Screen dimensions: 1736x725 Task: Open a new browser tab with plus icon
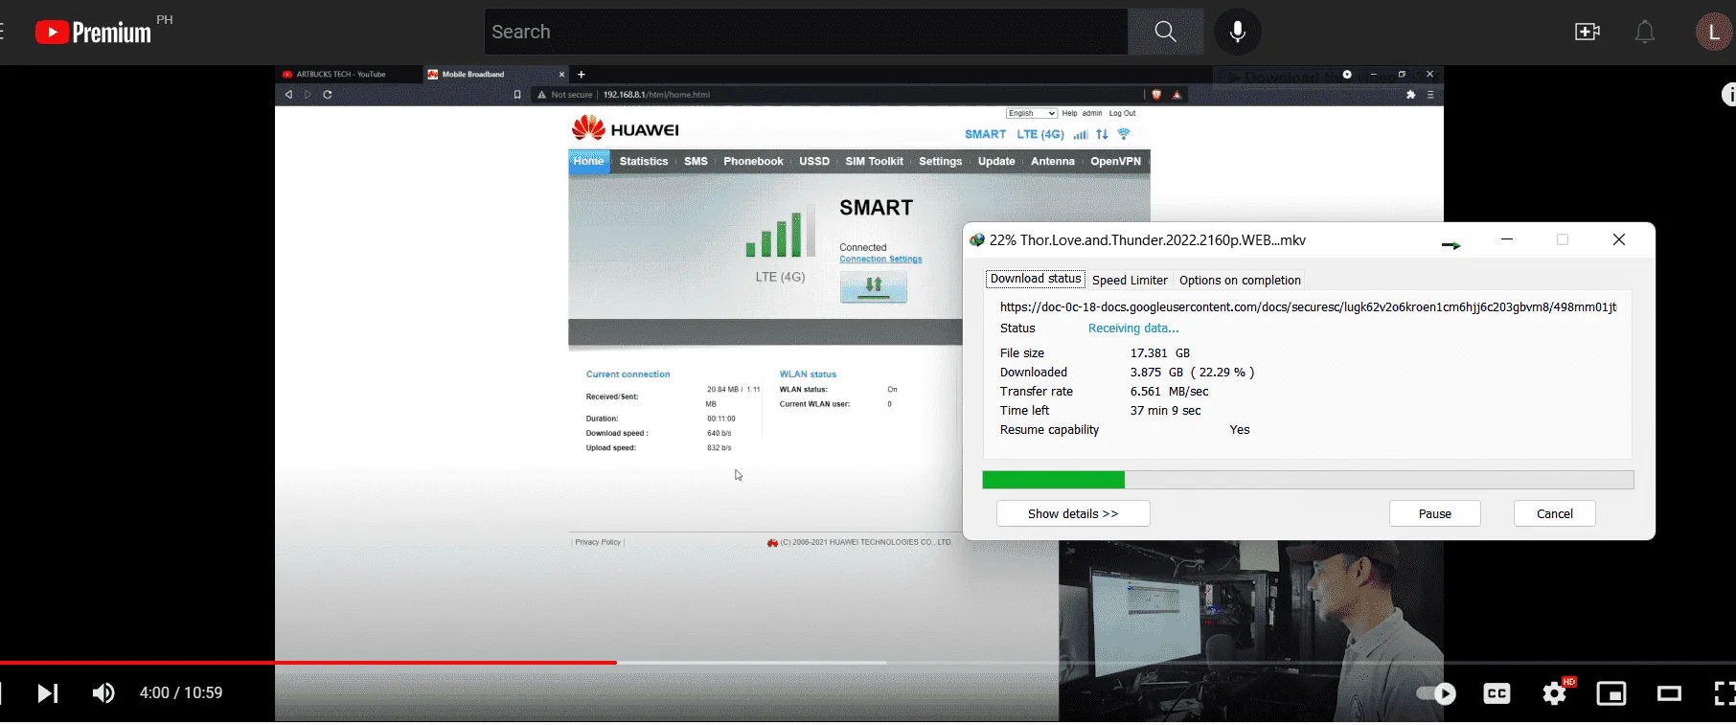point(582,75)
